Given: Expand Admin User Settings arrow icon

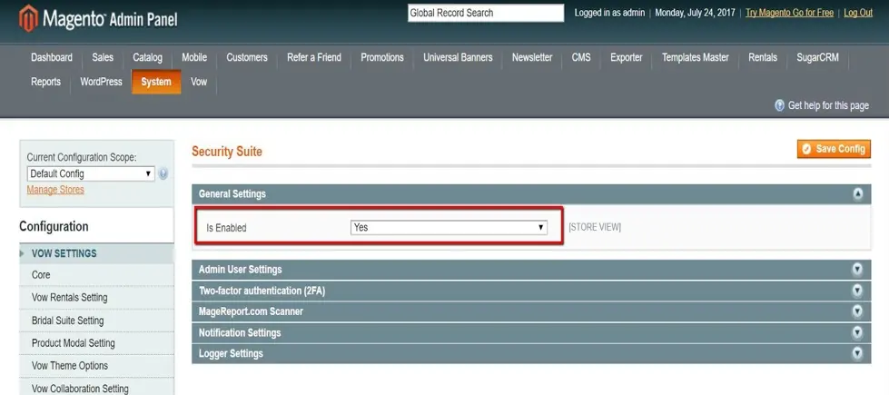Looking at the screenshot, I should [857, 269].
